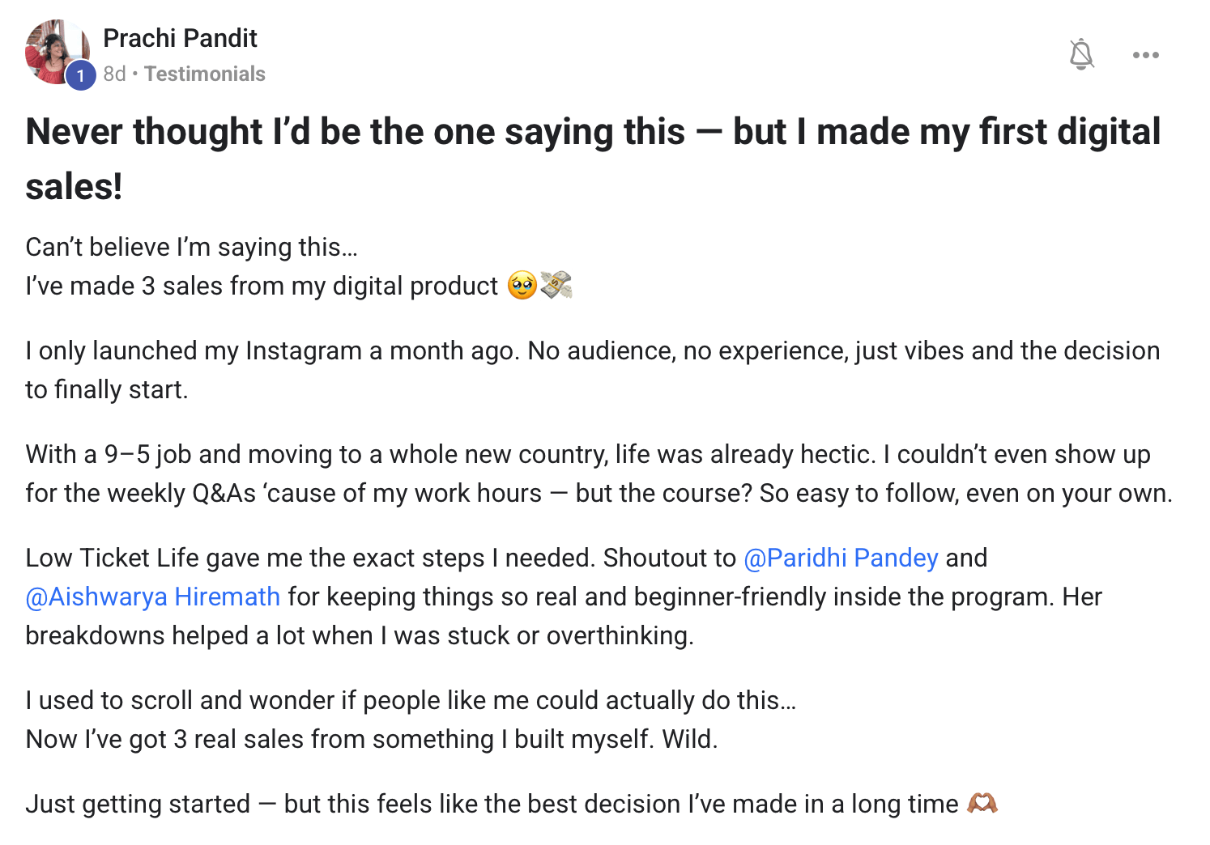Click the 8d post timestamp
This screenshot has height=845, width=1210.
tap(114, 74)
